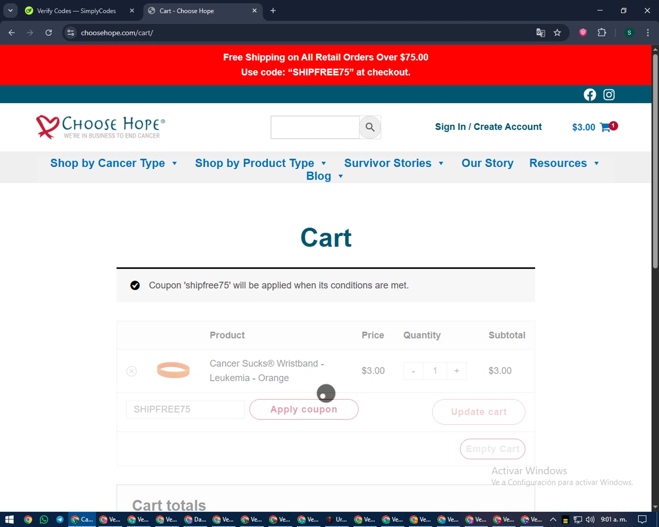Expand the Resources menu
The image size is (659, 527).
point(564,163)
